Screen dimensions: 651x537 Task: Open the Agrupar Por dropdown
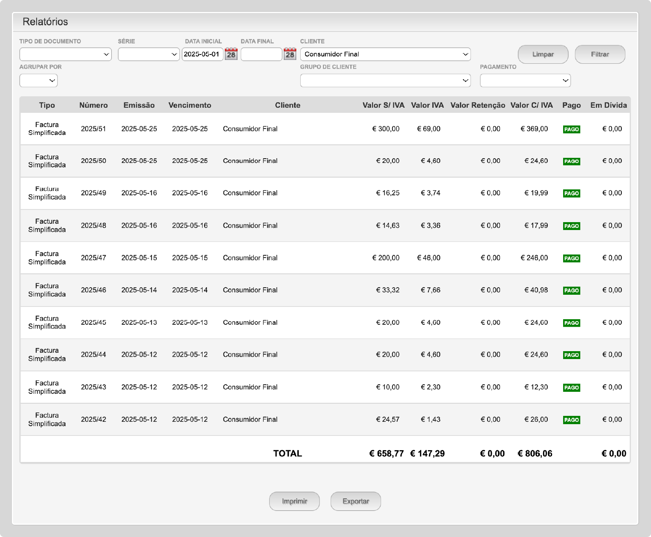point(39,80)
